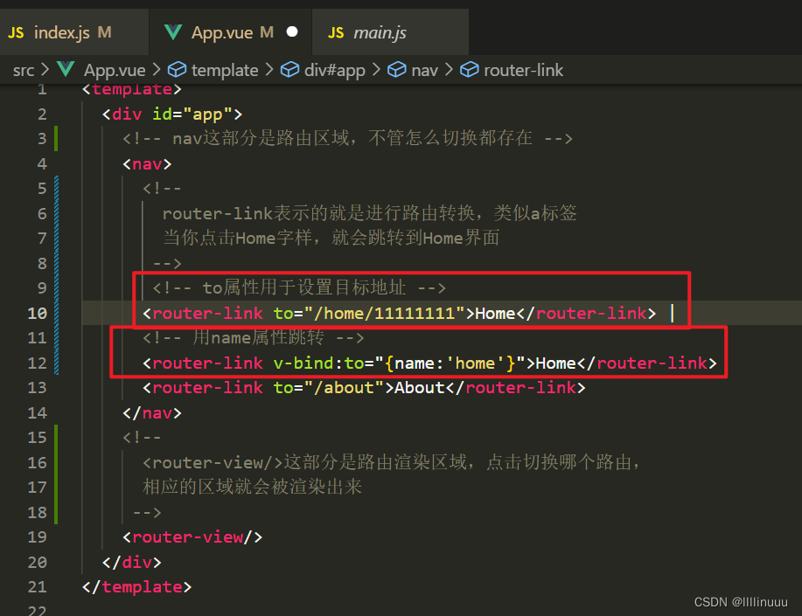Select template in the breadcrumb
This screenshot has height=616, width=802.
point(225,70)
